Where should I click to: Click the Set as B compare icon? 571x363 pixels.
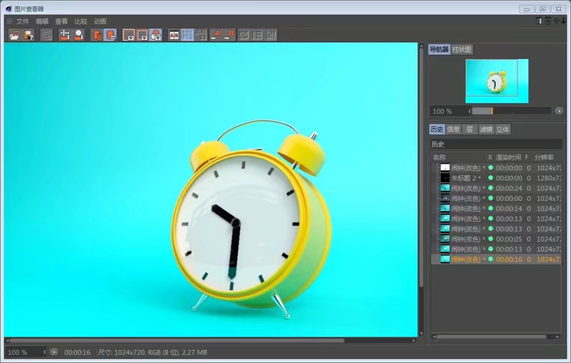point(230,35)
